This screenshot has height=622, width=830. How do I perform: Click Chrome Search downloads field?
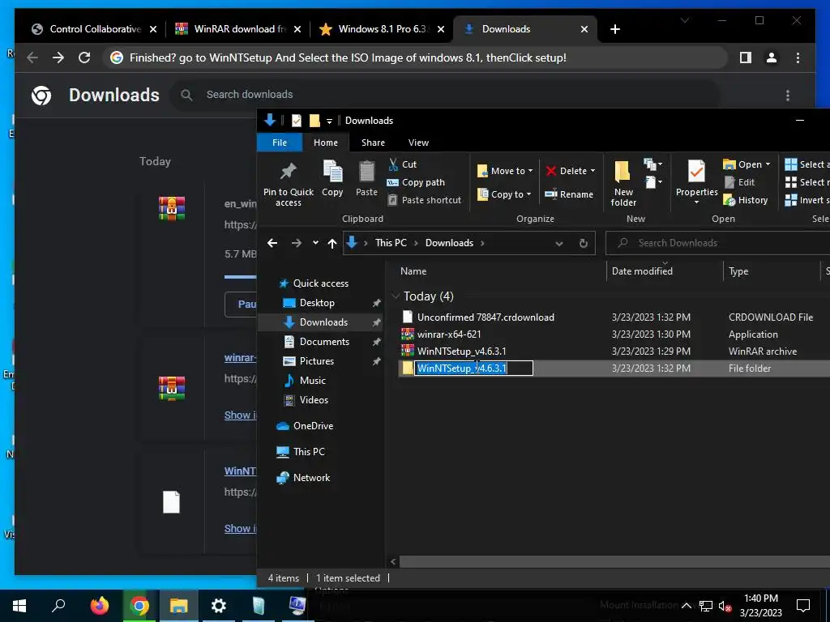[445, 95]
